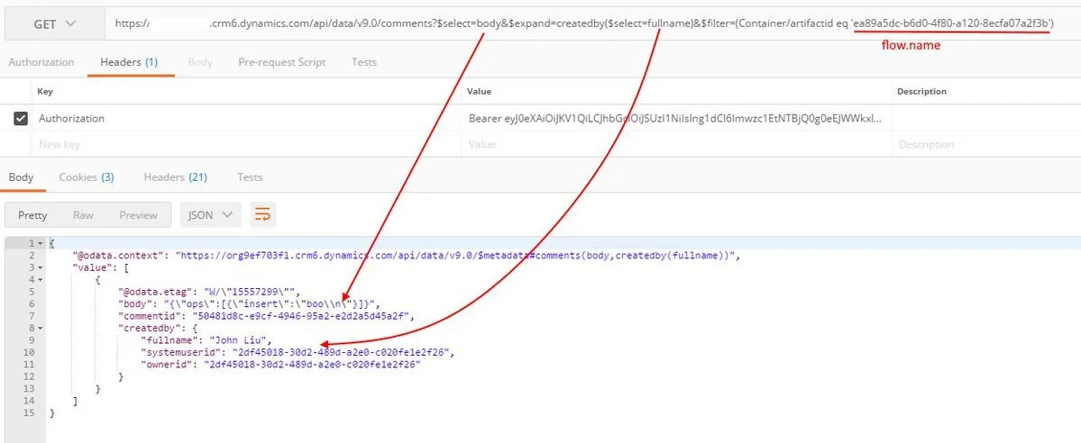Switch to the Authorization tab
This screenshot has width=1081, height=443.
[41, 62]
